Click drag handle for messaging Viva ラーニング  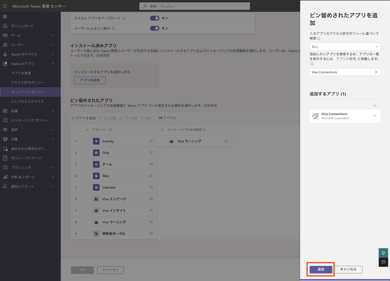coord(226,141)
